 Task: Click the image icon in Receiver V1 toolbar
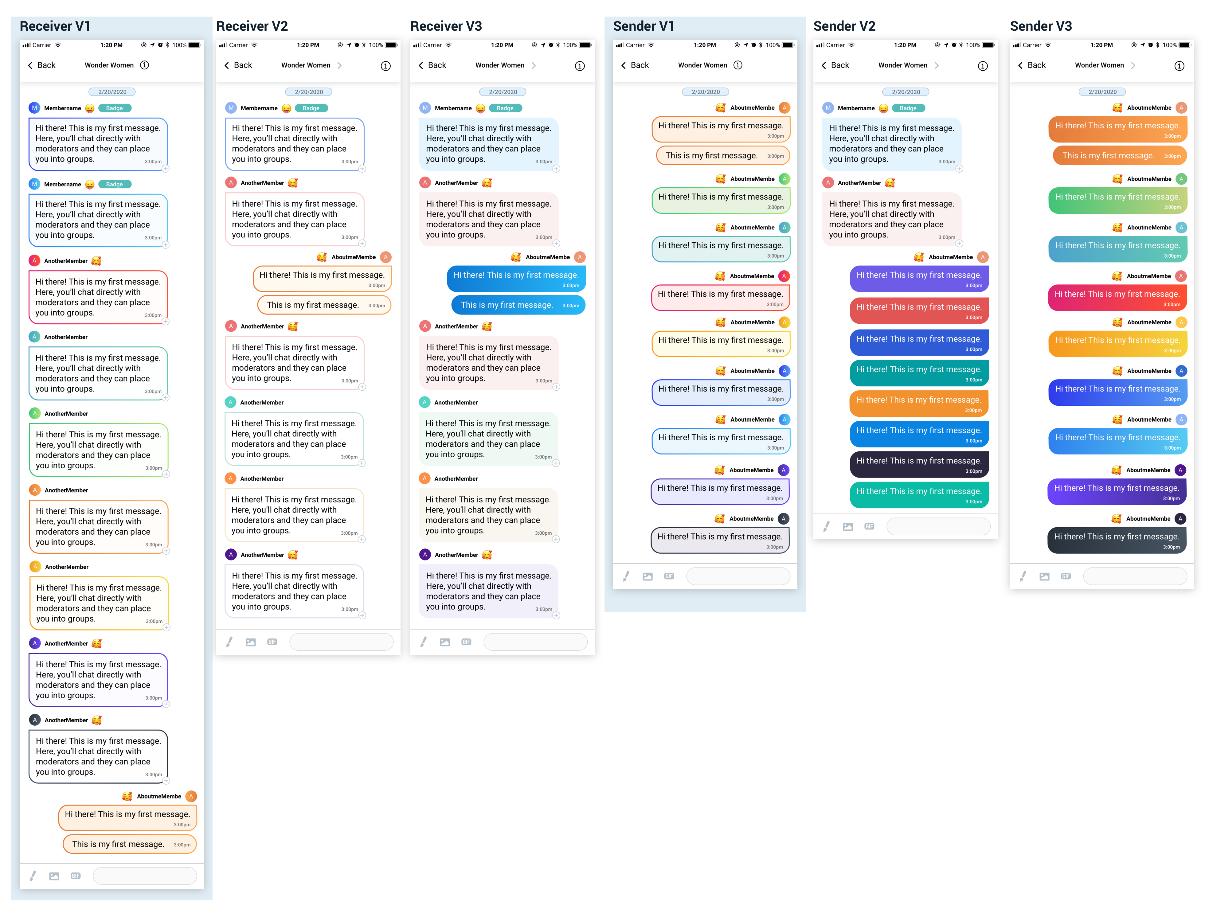(x=54, y=876)
